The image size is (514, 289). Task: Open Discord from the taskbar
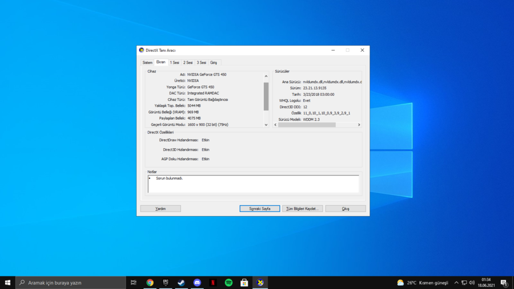197,283
